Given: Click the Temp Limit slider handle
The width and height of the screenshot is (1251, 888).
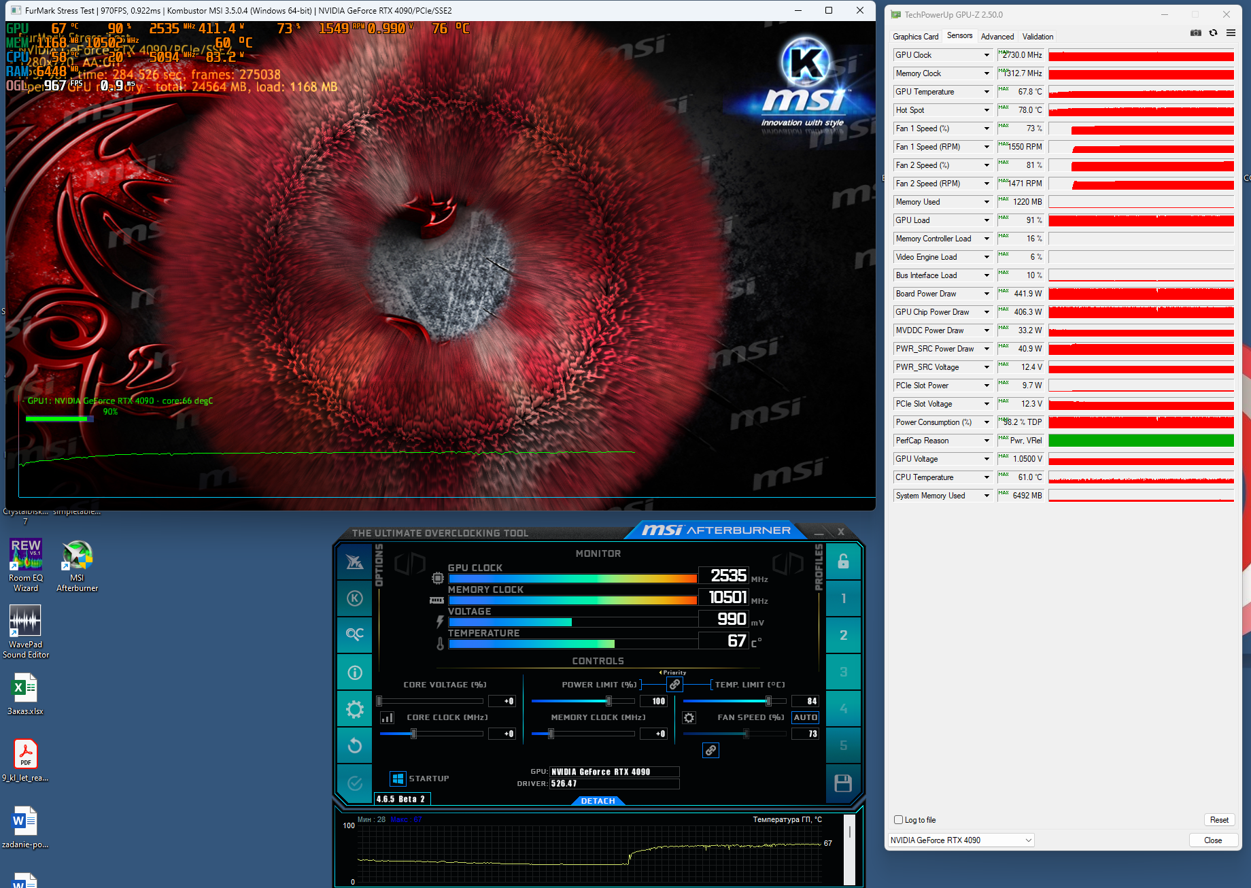Looking at the screenshot, I should (768, 701).
